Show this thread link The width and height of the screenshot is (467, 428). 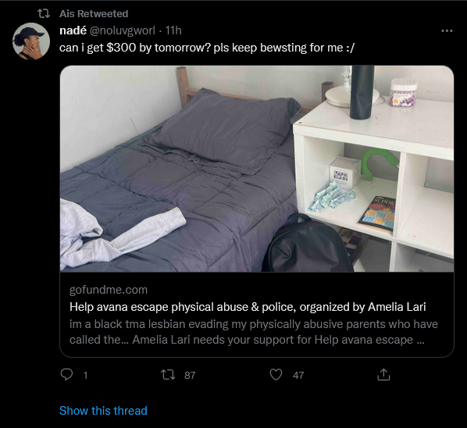[103, 411]
